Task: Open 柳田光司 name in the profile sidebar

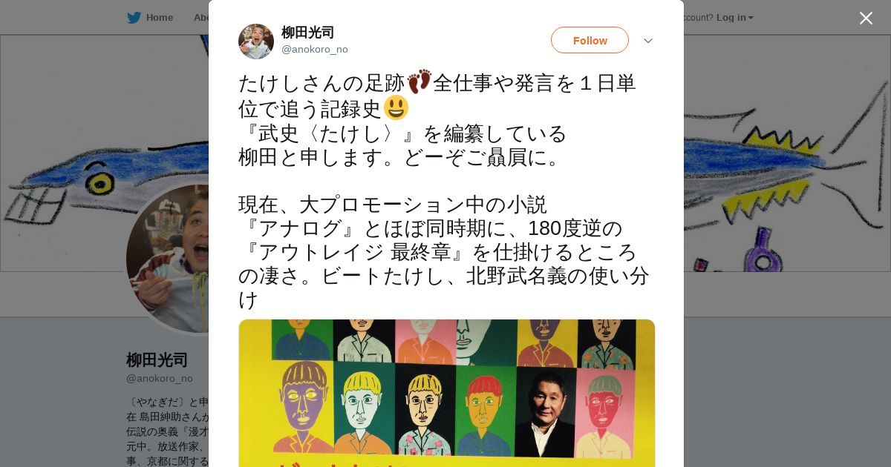Action: click(x=157, y=360)
